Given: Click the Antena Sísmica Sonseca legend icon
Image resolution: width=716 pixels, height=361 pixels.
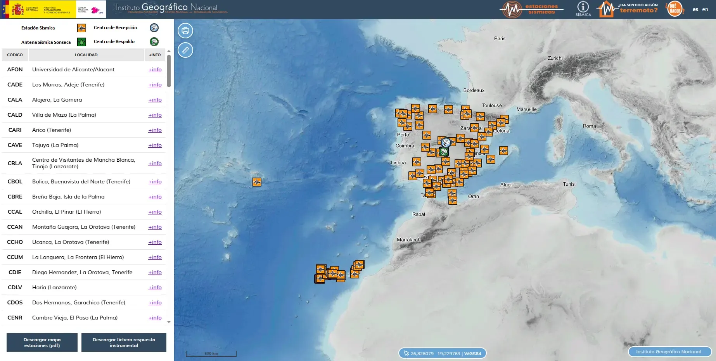Looking at the screenshot, I should click(x=81, y=42).
